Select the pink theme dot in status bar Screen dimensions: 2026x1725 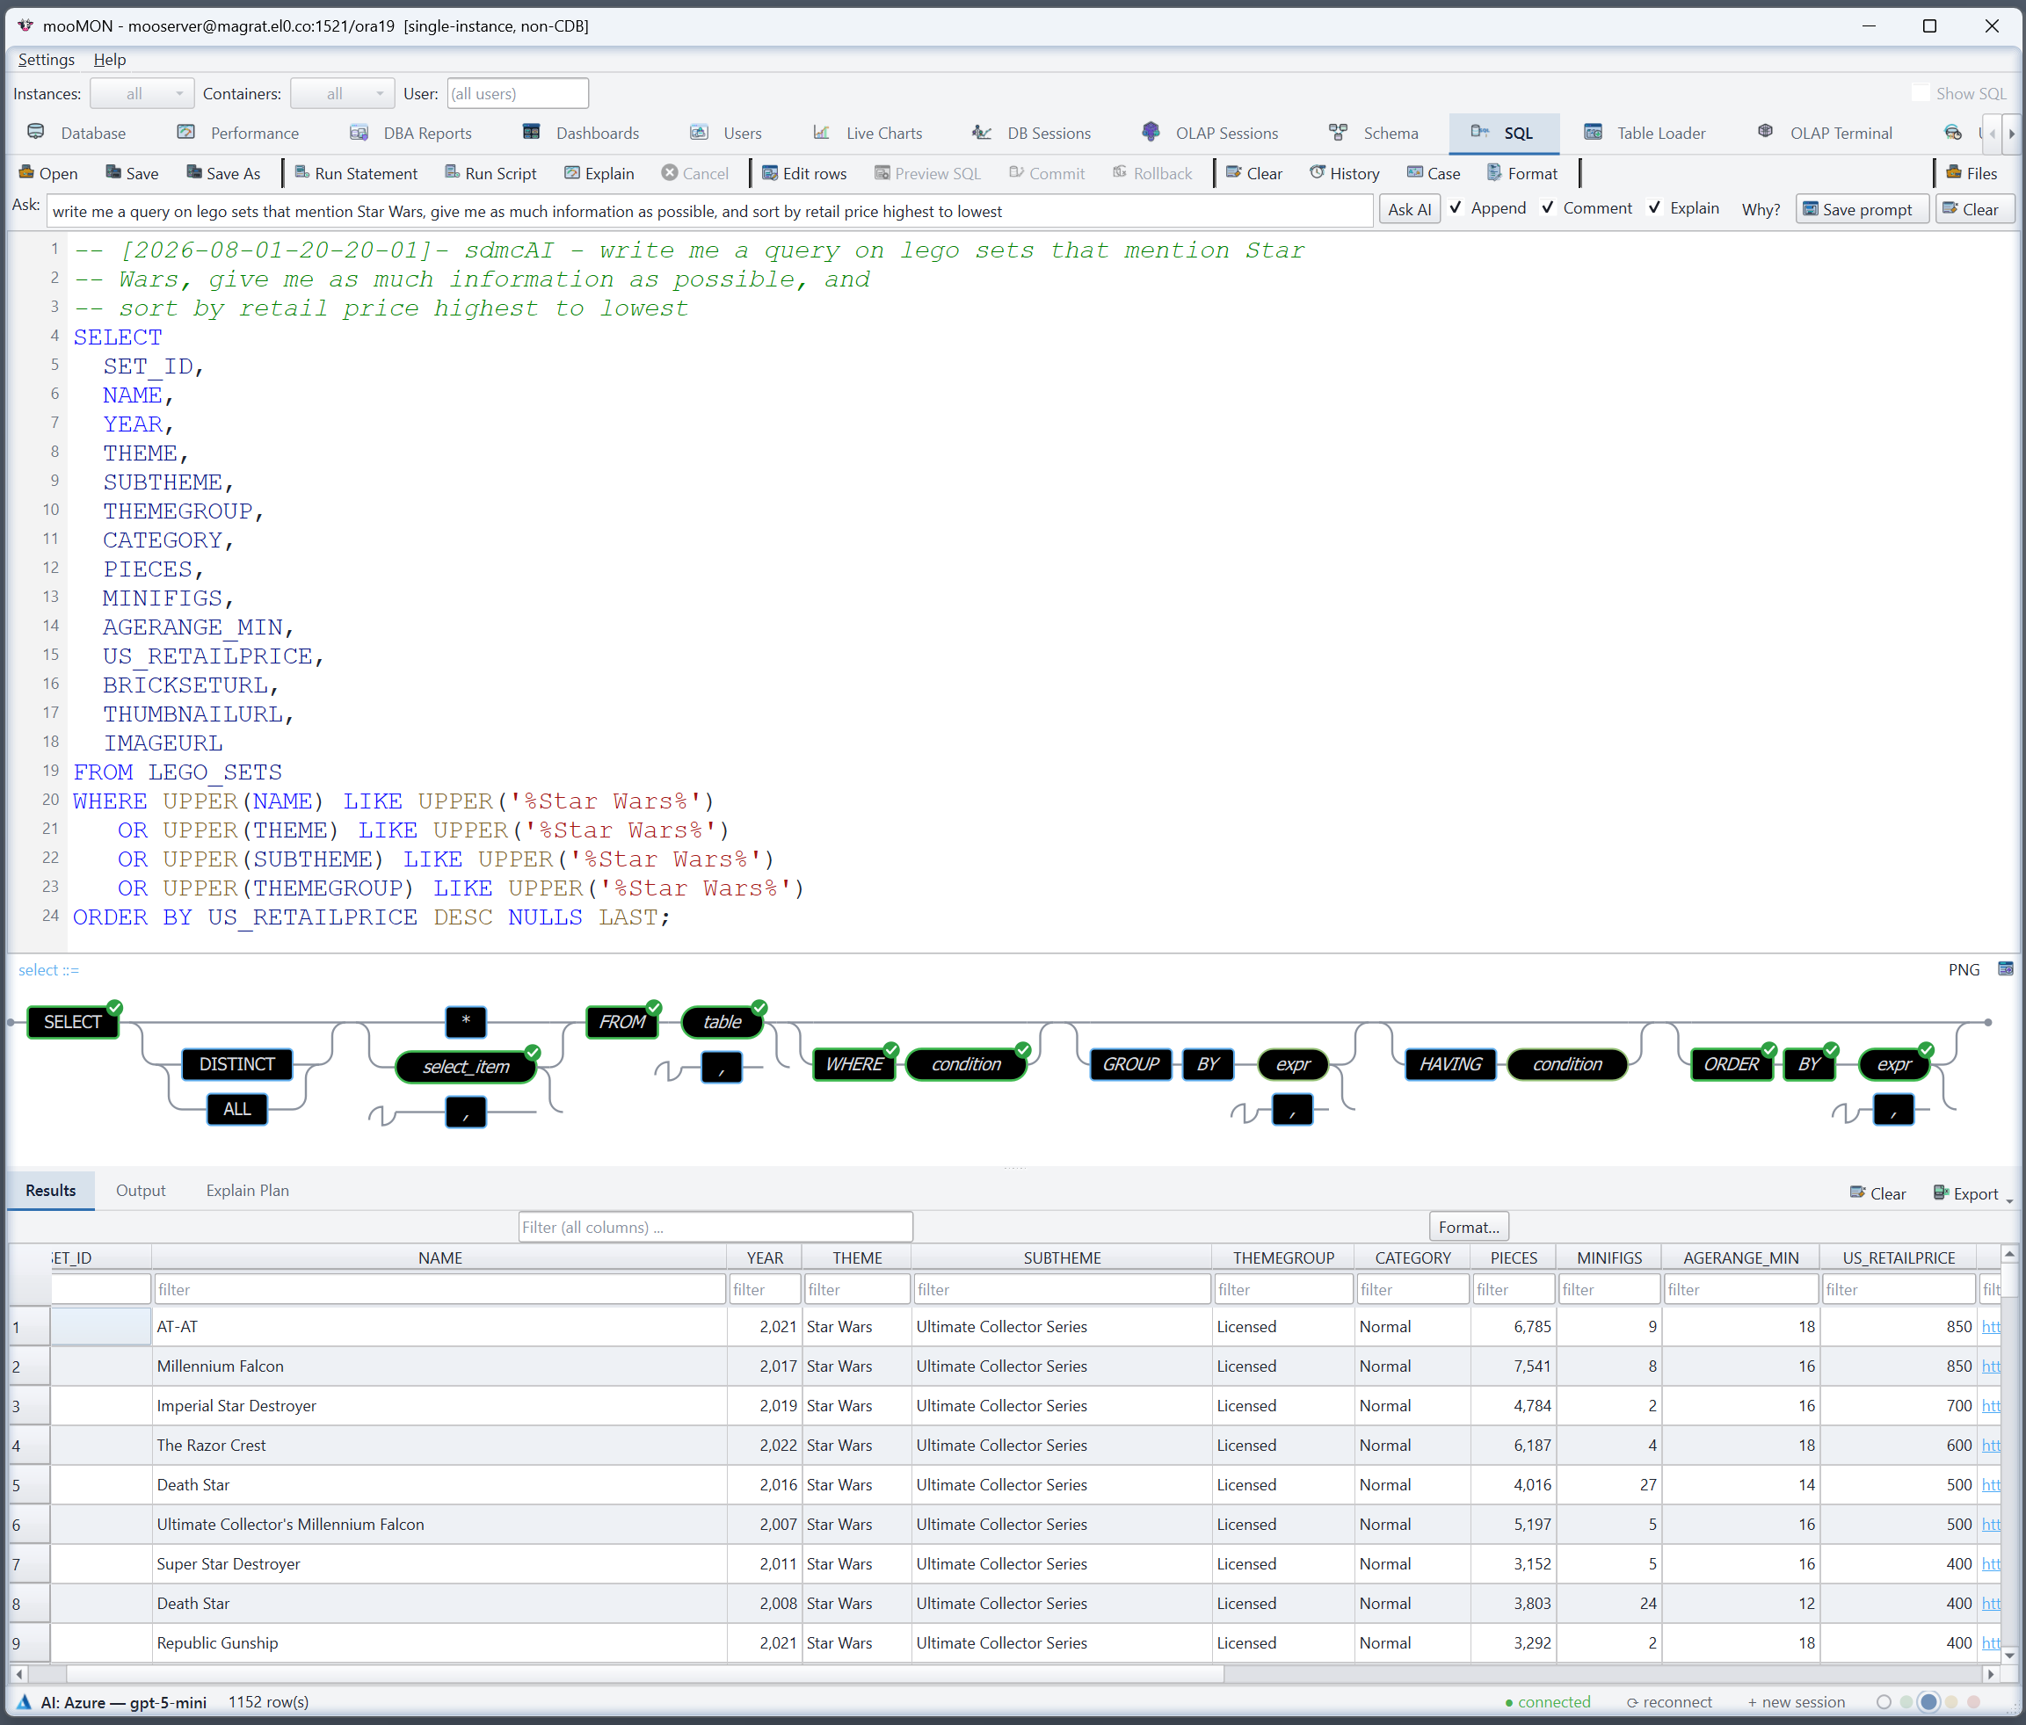click(x=1973, y=1701)
